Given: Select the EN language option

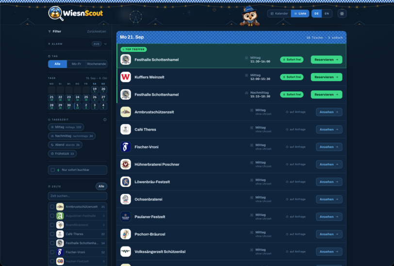Looking at the screenshot, I should point(327,14).
